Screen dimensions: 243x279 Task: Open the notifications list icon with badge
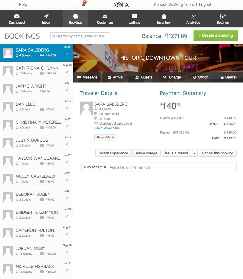(83, 4)
